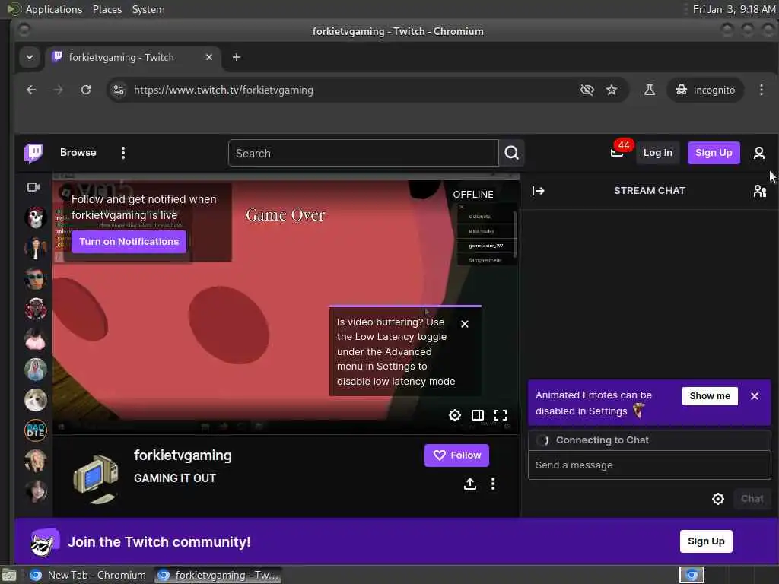
Task: Click the STREAM CHAT header
Action: pyautogui.click(x=649, y=191)
